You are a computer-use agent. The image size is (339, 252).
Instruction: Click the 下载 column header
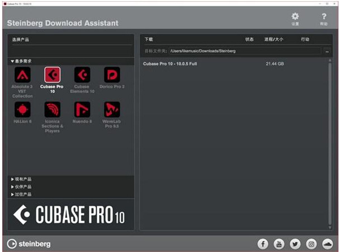click(149, 39)
